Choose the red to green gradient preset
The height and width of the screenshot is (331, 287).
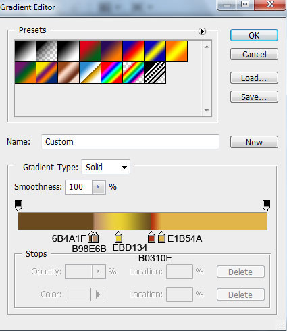[x=90, y=51]
